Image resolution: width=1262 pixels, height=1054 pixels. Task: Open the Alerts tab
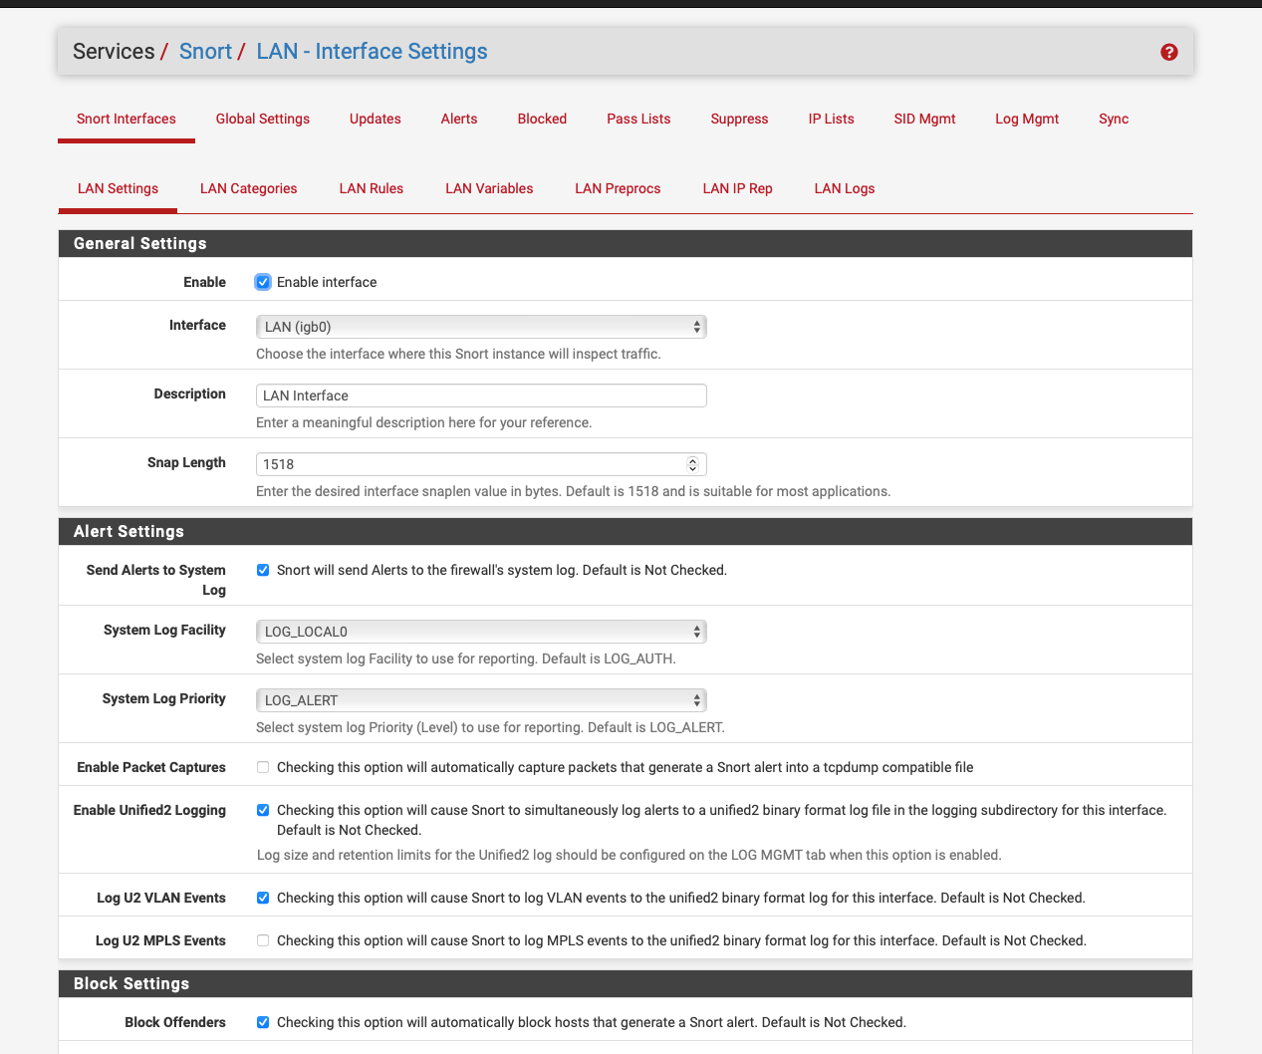click(x=459, y=119)
